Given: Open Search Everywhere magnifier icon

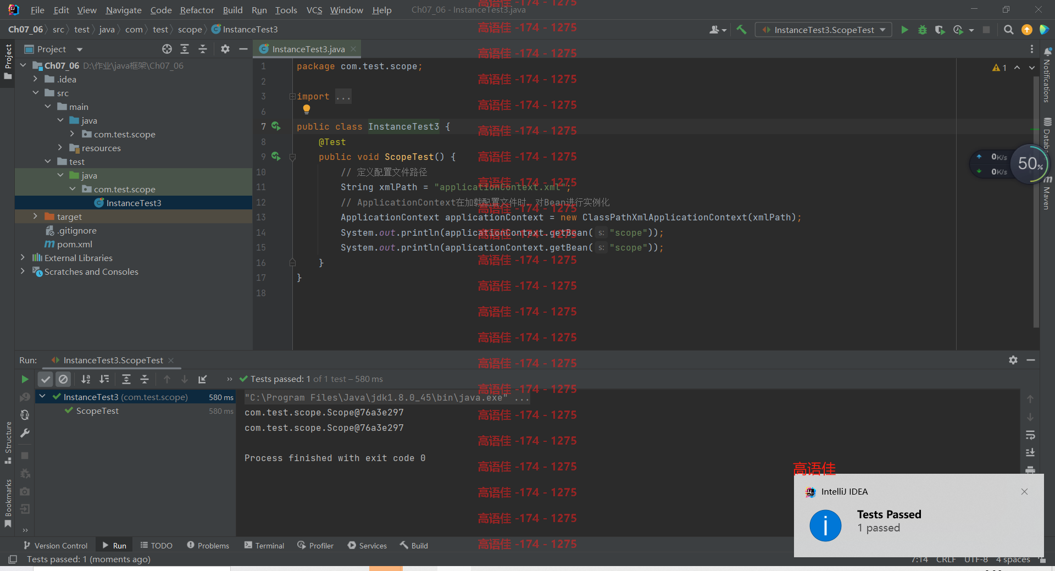Looking at the screenshot, I should click(1009, 30).
